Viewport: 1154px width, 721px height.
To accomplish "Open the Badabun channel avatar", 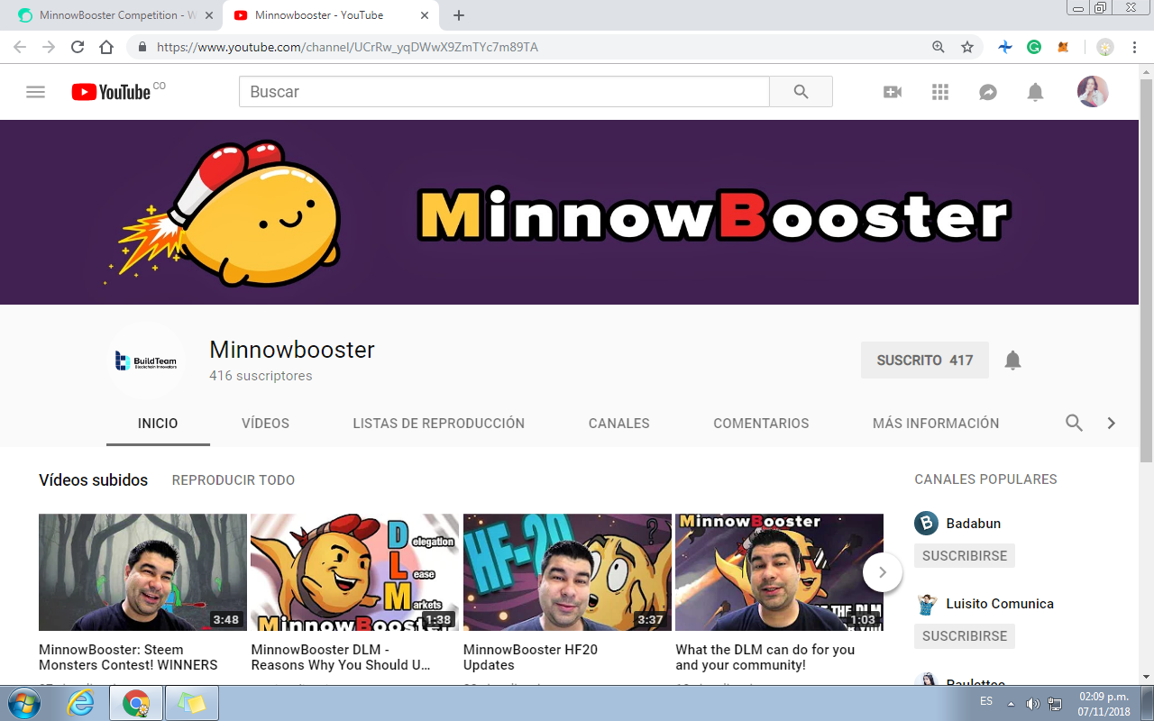I will pos(926,524).
